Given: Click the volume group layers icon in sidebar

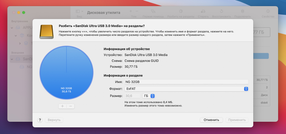Looking at the screenshot, I should (x=26, y=43).
